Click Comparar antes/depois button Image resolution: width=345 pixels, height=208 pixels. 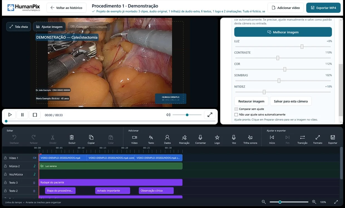click(x=89, y=27)
